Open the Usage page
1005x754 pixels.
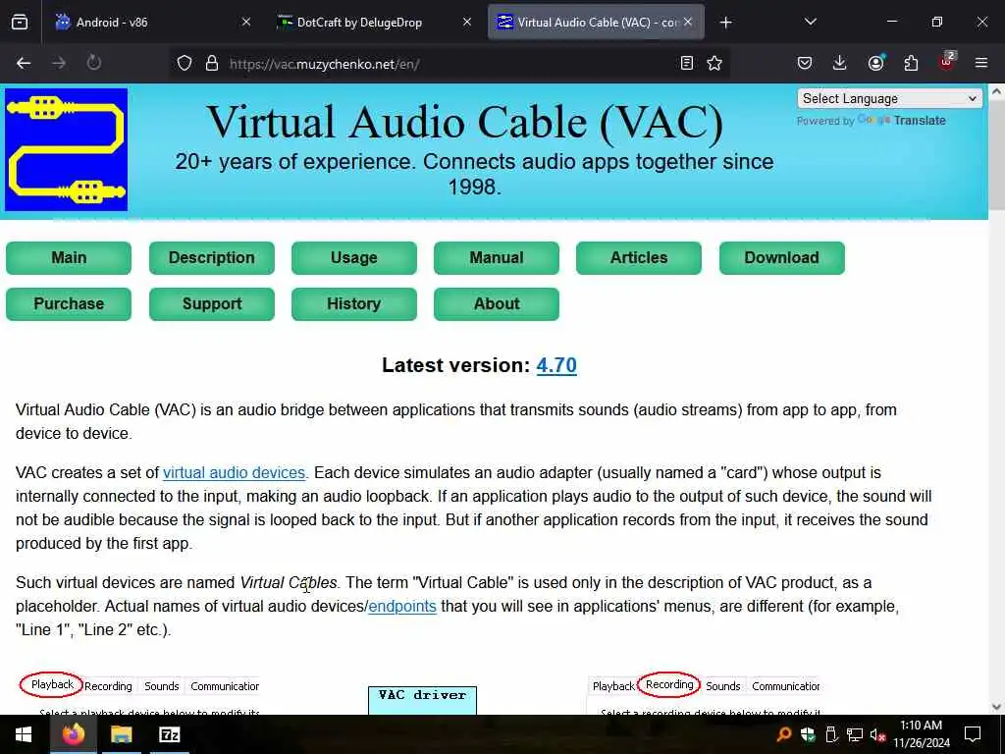pyautogui.click(x=353, y=258)
